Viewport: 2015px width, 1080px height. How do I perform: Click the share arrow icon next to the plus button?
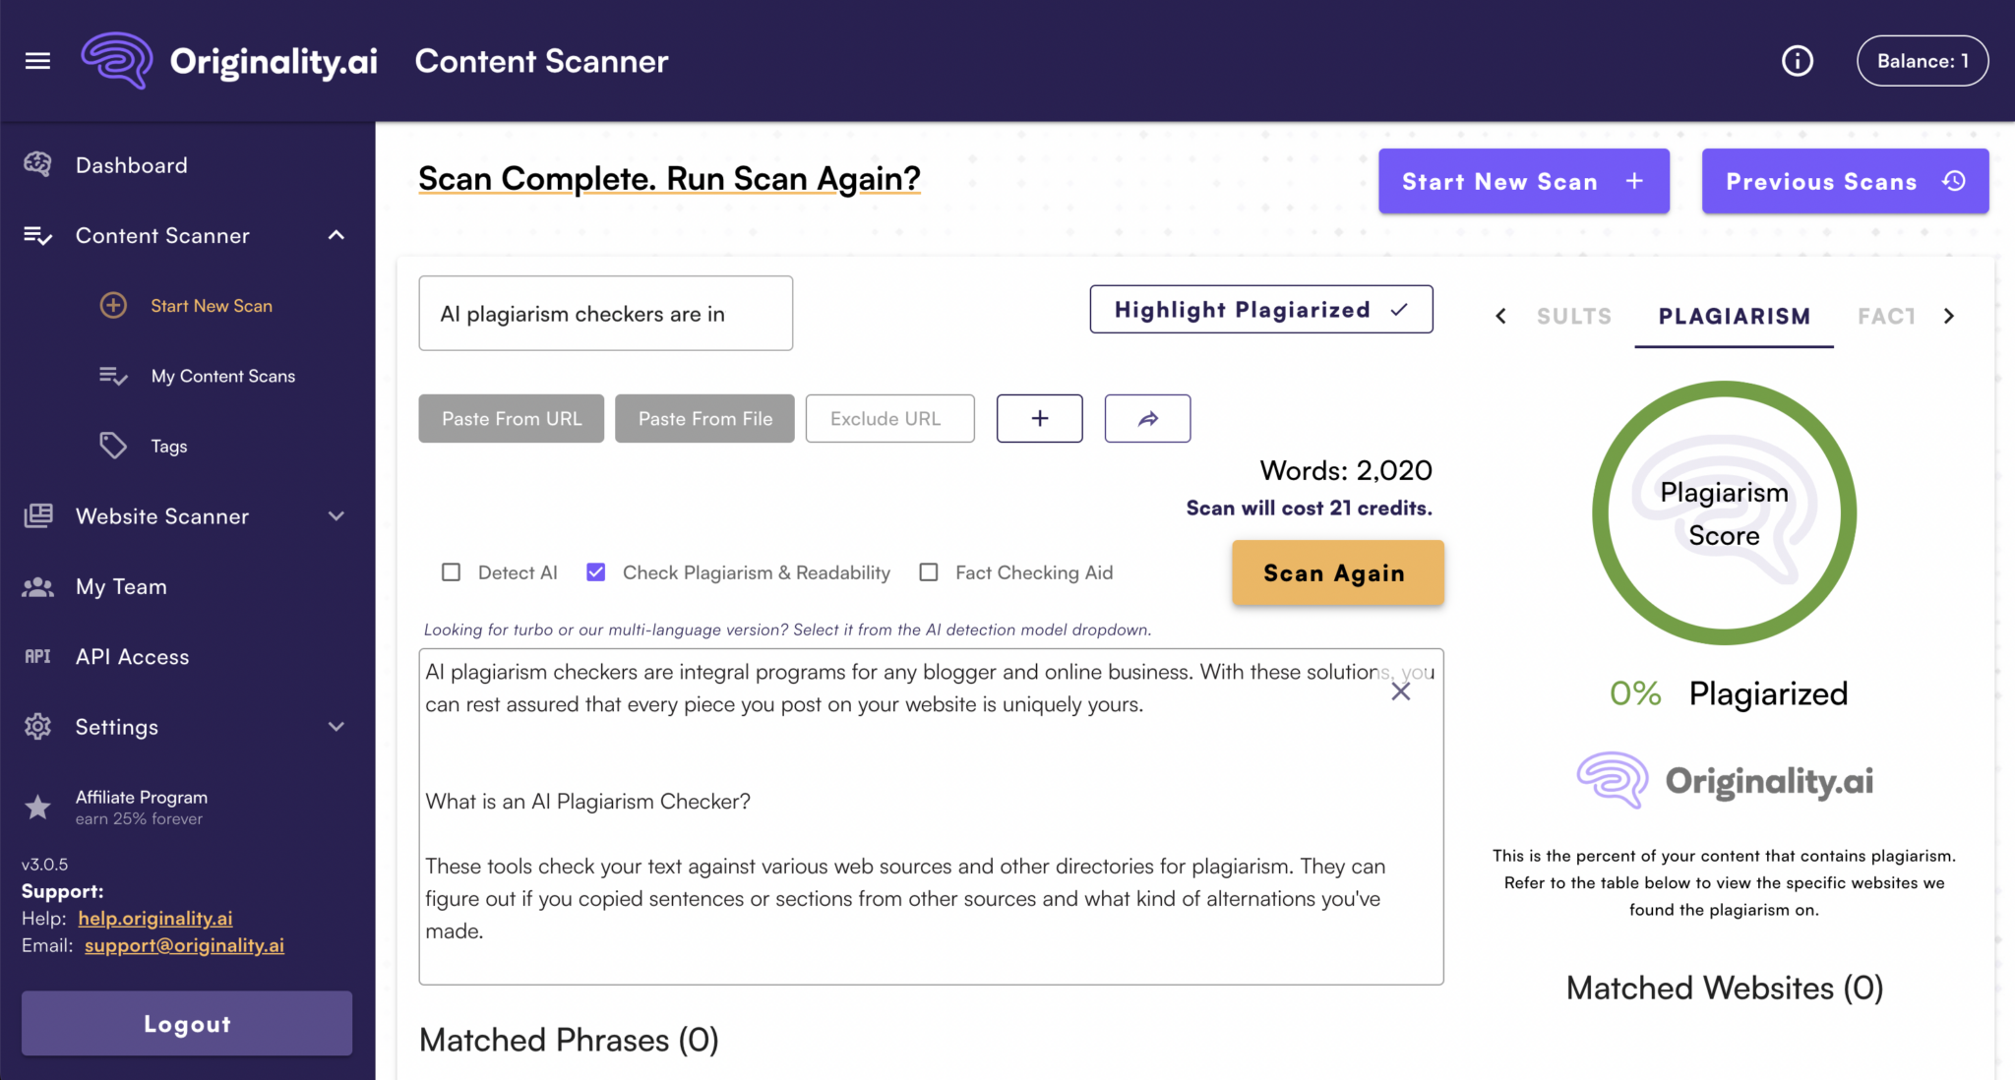[x=1147, y=418]
